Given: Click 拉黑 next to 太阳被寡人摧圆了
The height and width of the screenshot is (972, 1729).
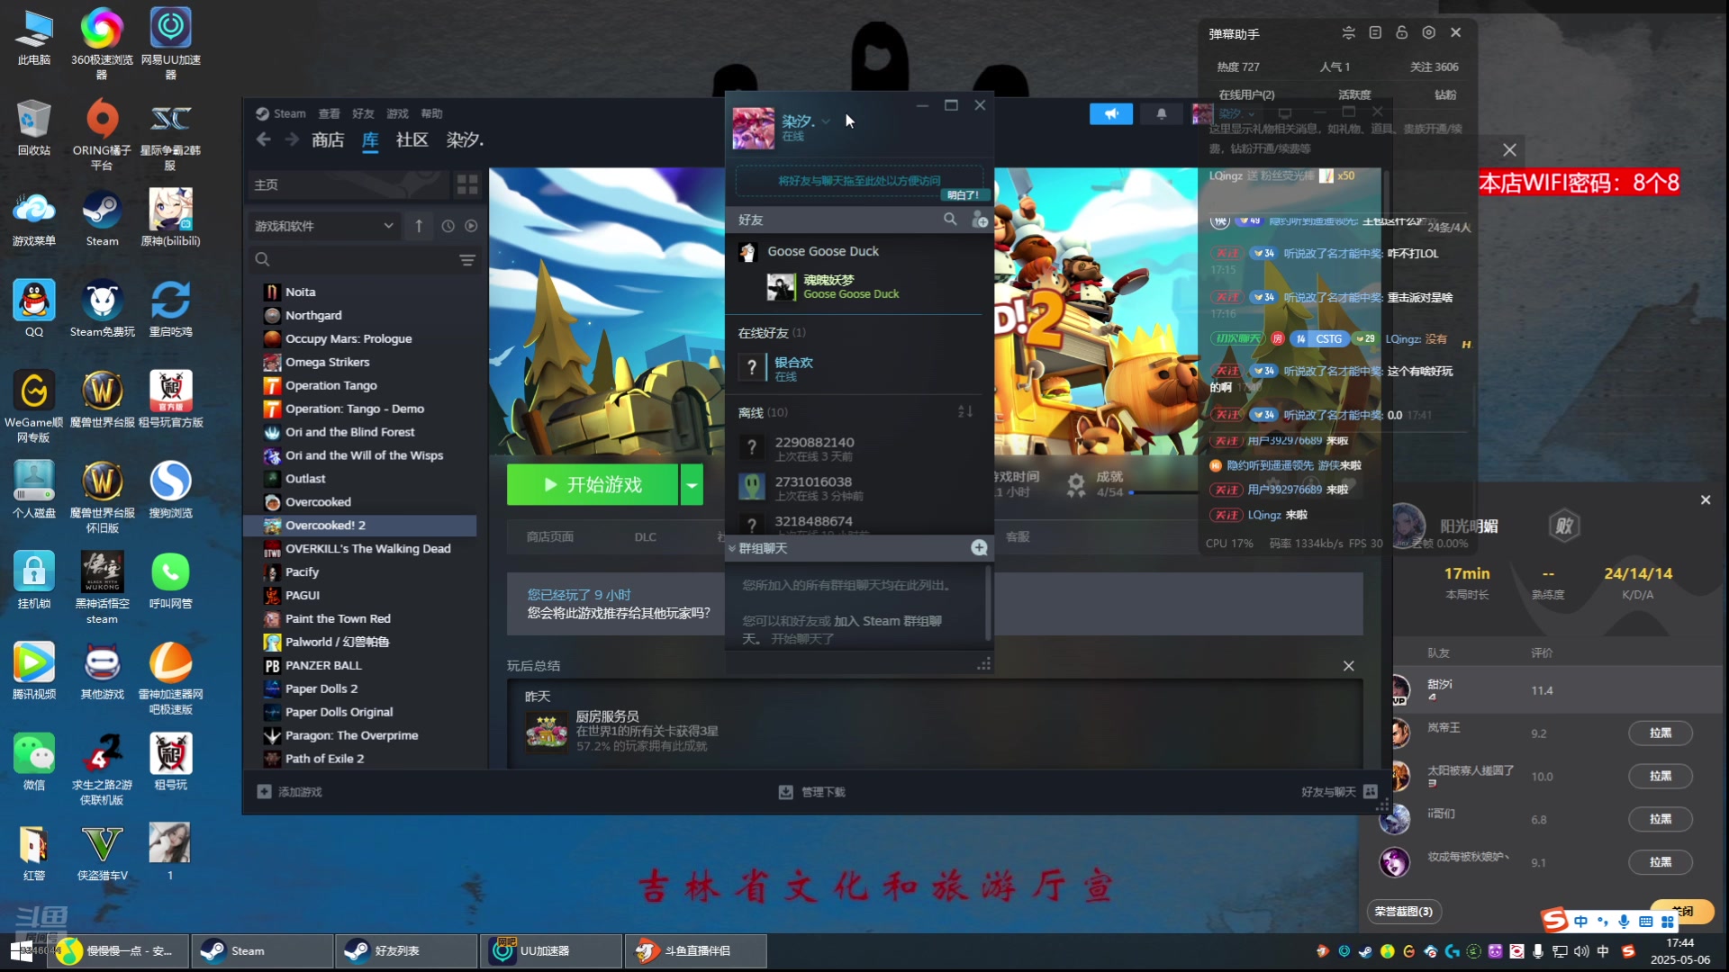Looking at the screenshot, I should pos(1660,776).
